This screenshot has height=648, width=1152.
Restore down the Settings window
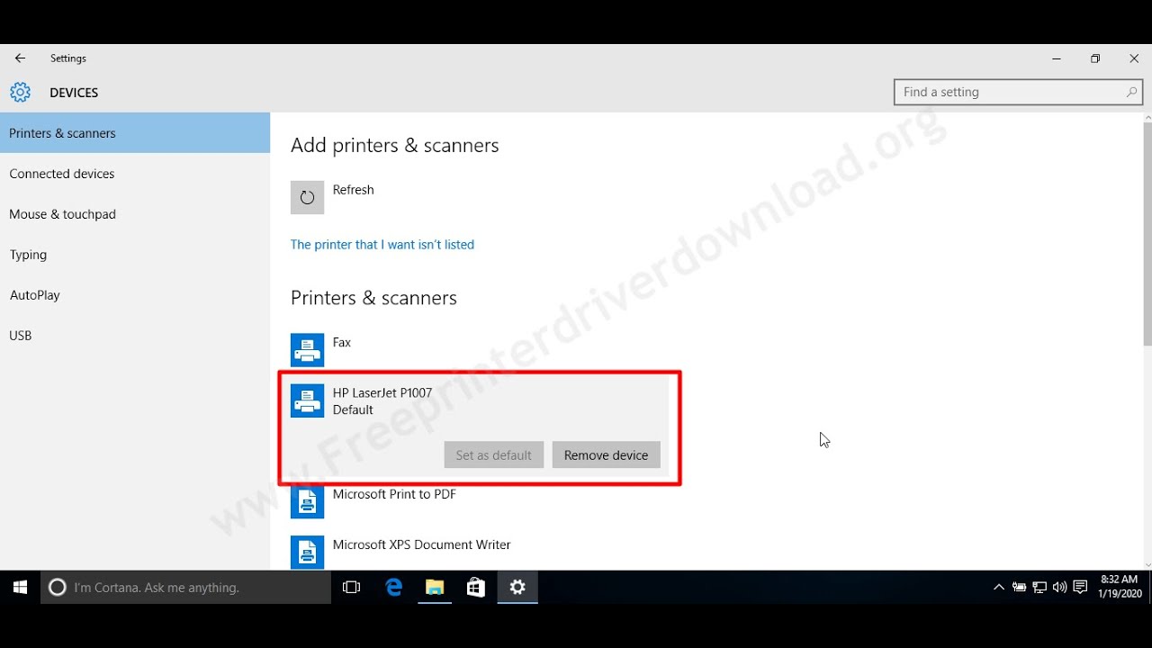[1095, 58]
